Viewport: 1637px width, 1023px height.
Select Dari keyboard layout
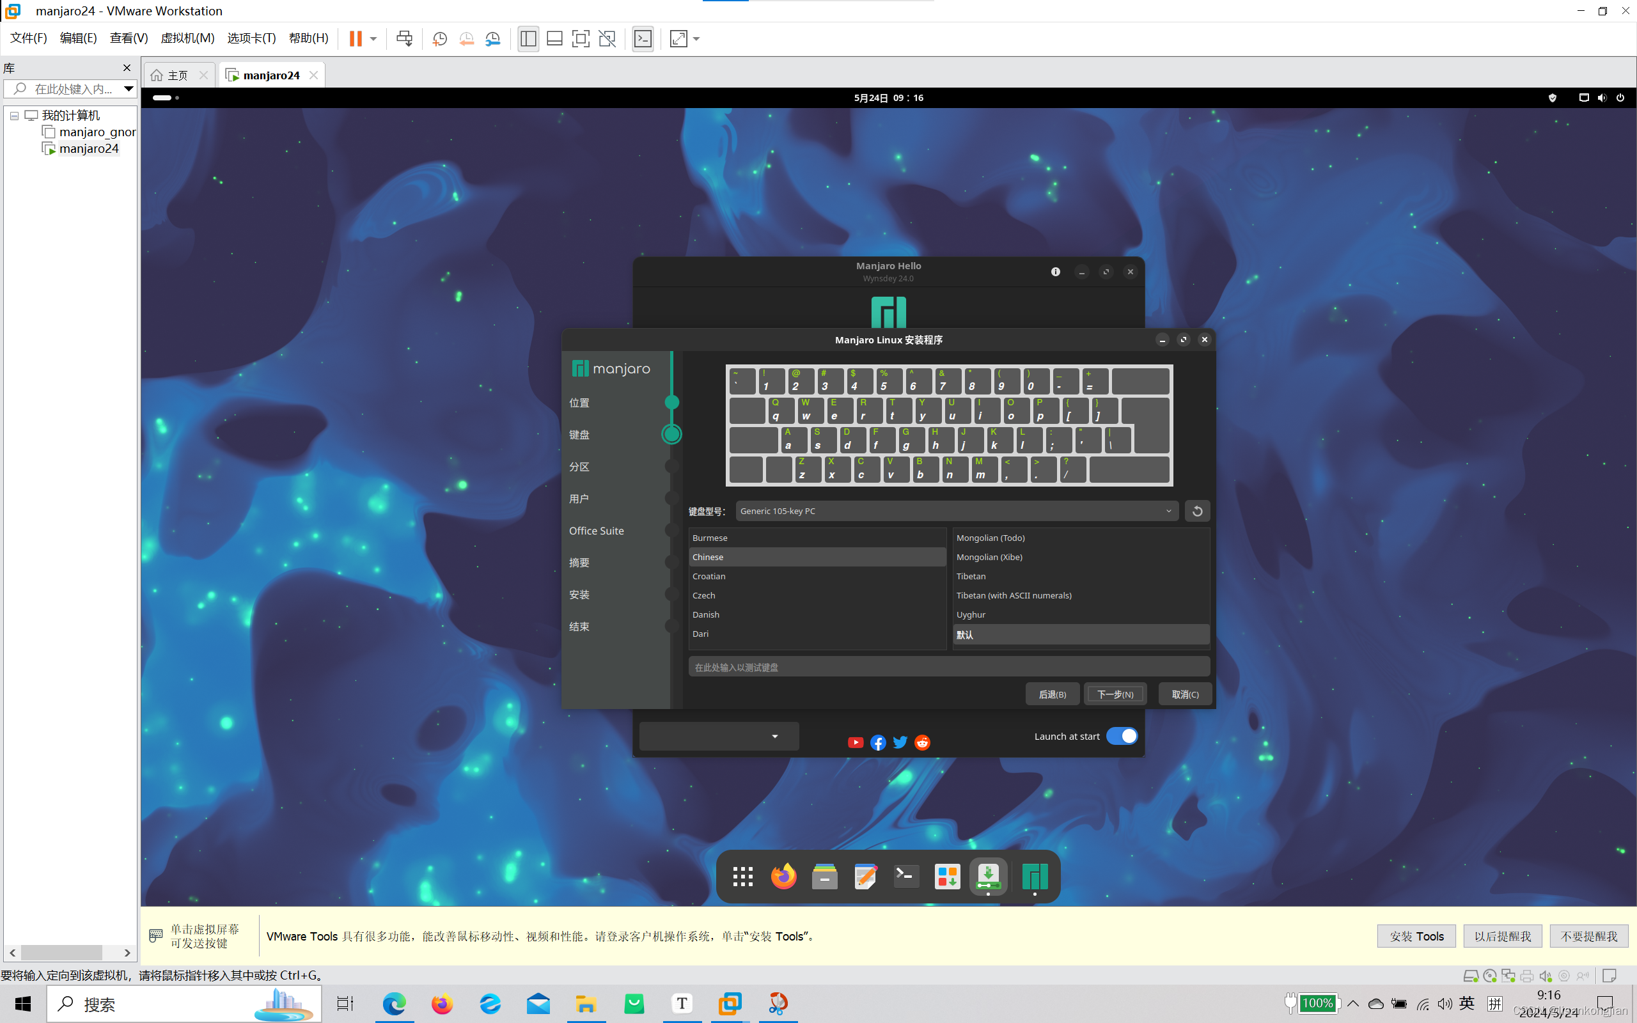click(817, 634)
